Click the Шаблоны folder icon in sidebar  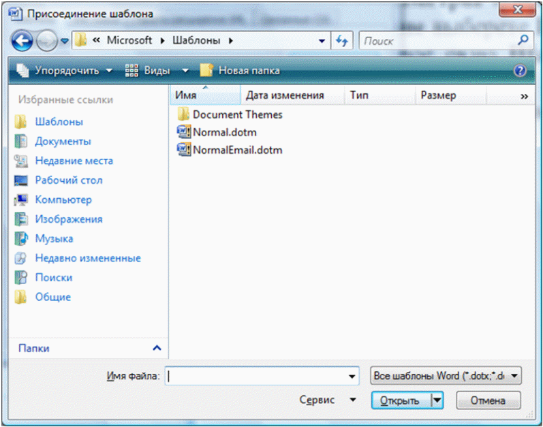pos(20,122)
